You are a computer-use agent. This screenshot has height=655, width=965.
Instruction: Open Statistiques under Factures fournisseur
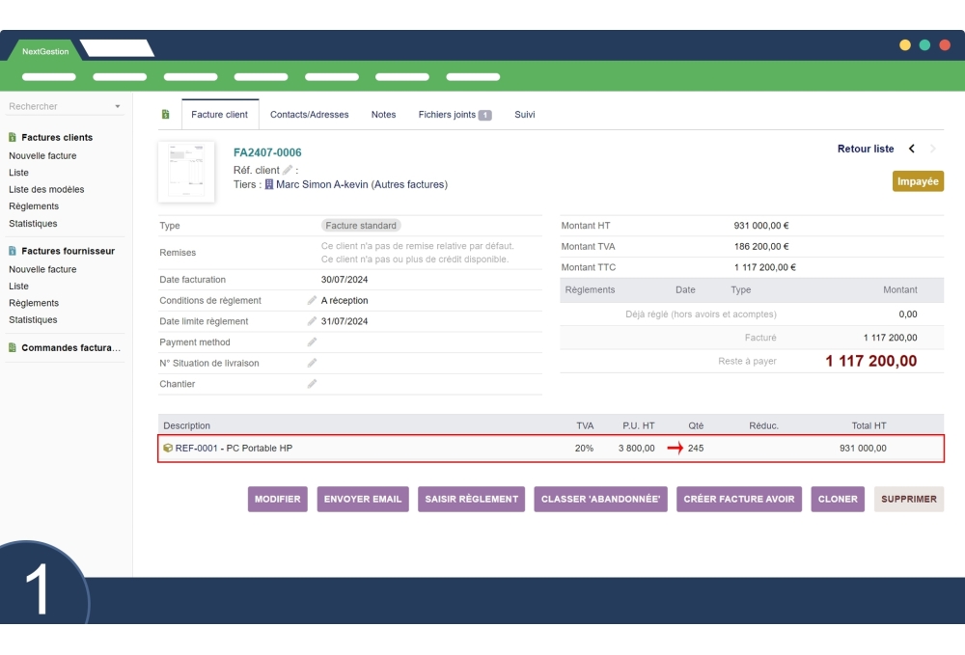(33, 319)
